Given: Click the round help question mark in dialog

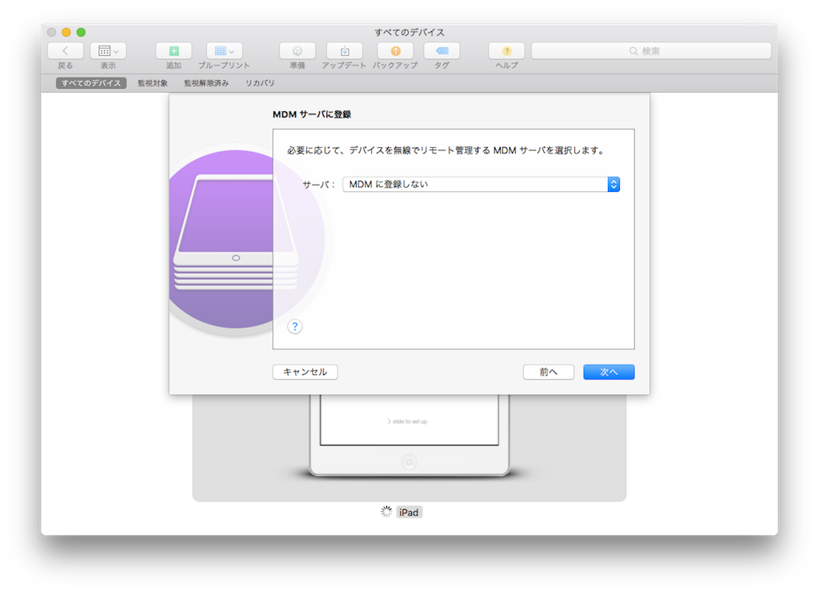Looking at the screenshot, I should tap(294, 326).
